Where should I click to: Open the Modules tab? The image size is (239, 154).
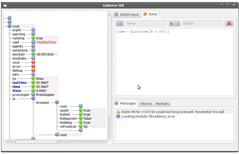pyautogui.click(x=162, y=104)
